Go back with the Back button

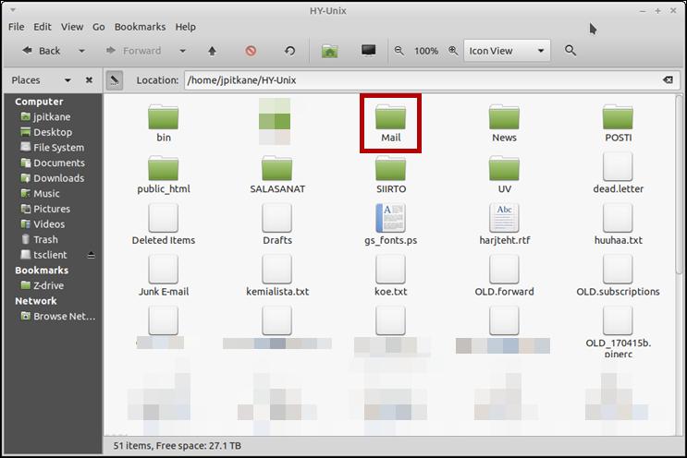click(x=42, y=51)
